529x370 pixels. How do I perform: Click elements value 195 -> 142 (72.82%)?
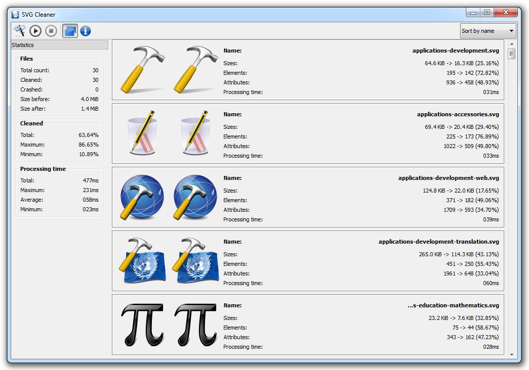[472, 73]
